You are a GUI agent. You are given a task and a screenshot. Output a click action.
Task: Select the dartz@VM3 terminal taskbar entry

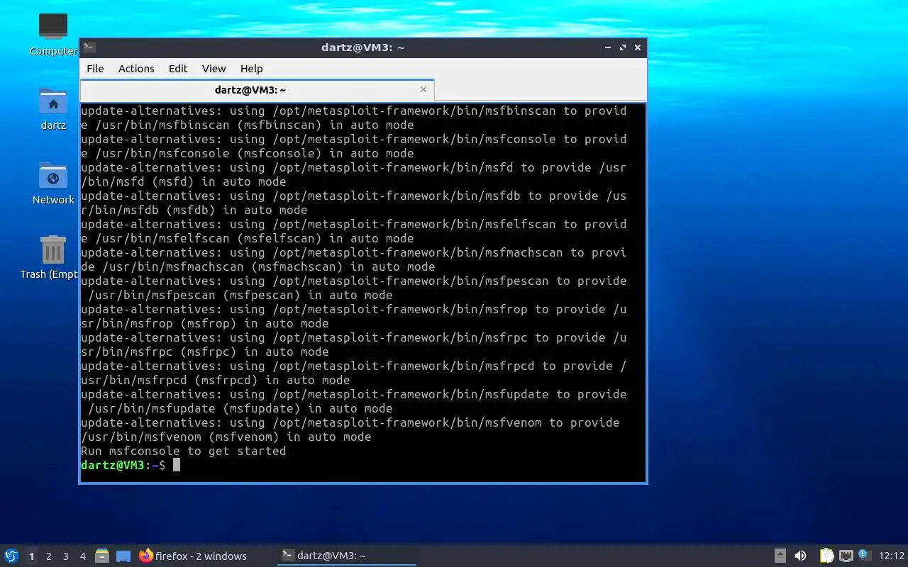point(346,556)
